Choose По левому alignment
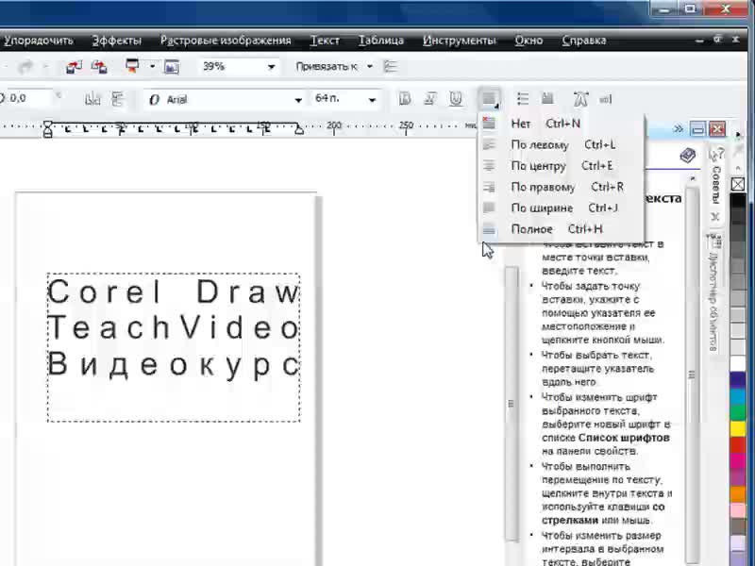The image size is (755, 566). (x=561, y=144)
